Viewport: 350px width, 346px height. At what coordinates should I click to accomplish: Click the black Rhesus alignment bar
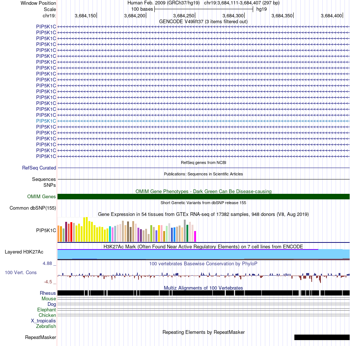[203, 293]
